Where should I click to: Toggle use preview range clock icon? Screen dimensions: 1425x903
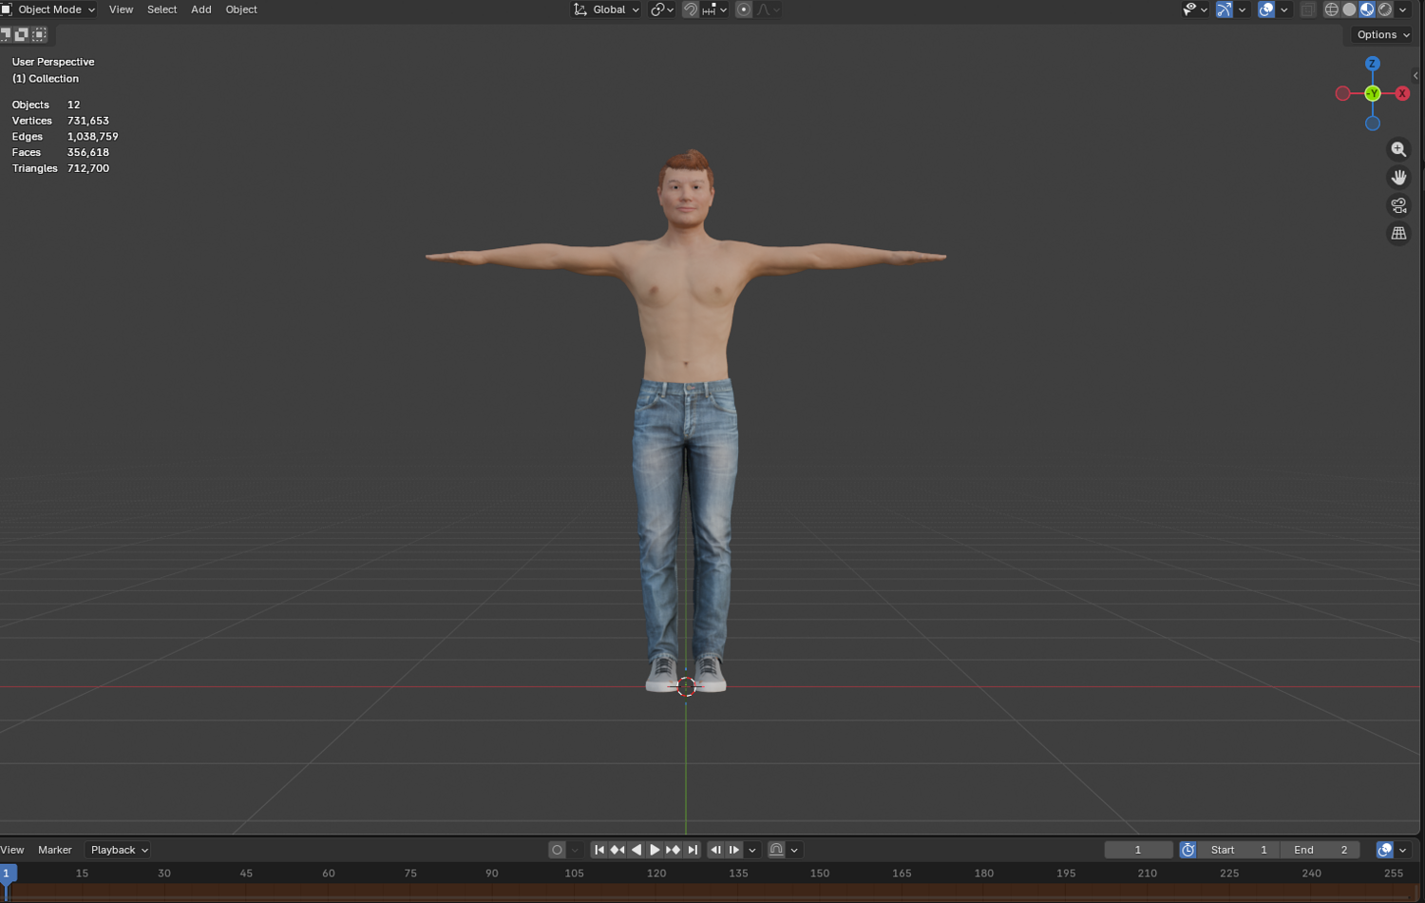1187,850
